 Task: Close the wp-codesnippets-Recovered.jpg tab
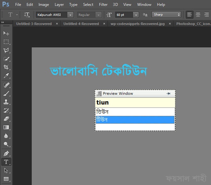pyautogui.click(x=170, y=24)
